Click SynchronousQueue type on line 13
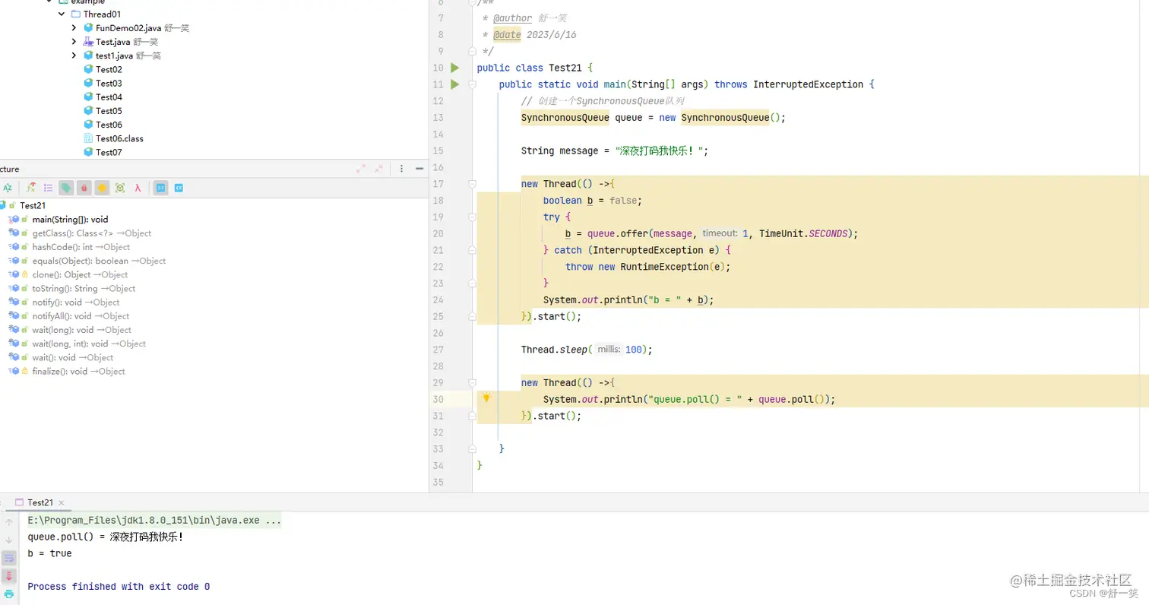This screenshot has width=1149, height=605. coord(565,118)
